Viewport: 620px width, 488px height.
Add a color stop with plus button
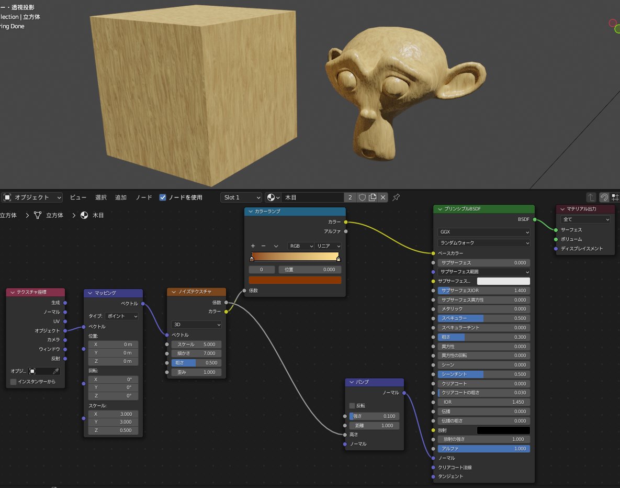tap(253, 246)
